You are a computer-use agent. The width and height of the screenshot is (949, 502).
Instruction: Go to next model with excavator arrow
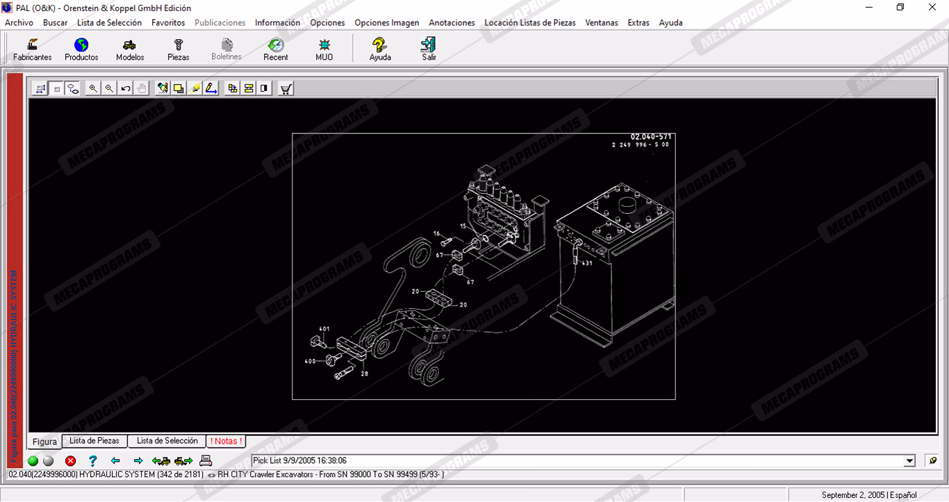tap(184, 460)
